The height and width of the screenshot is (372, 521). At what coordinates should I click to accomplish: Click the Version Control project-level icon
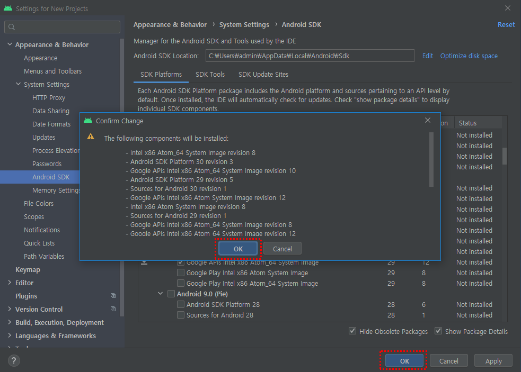point(113,309)
